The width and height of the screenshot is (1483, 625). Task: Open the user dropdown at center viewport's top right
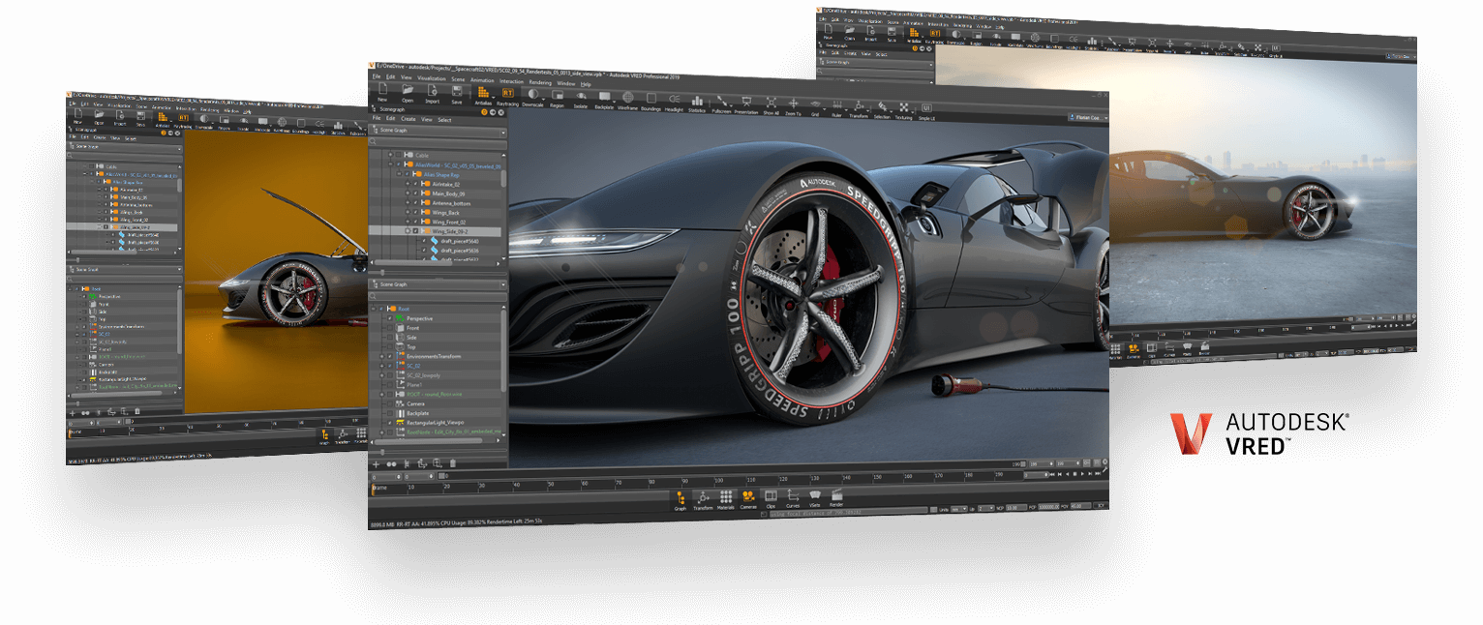click(x=1088, y=118)
